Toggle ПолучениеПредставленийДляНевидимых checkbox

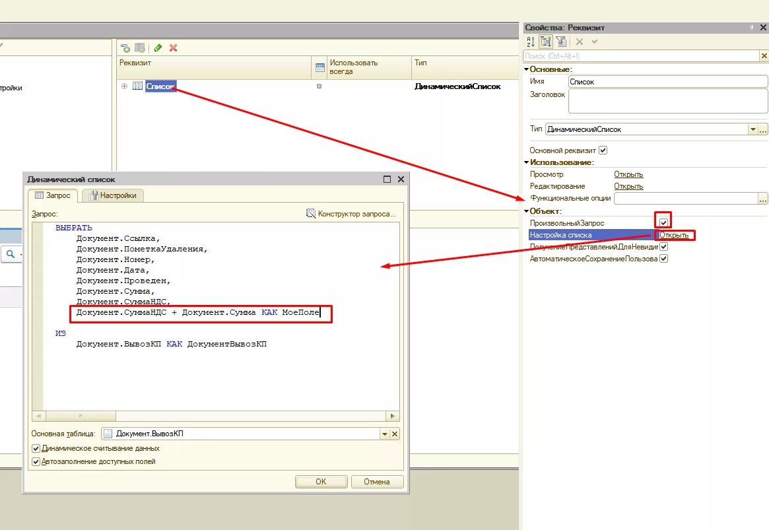tap(663, 247)
